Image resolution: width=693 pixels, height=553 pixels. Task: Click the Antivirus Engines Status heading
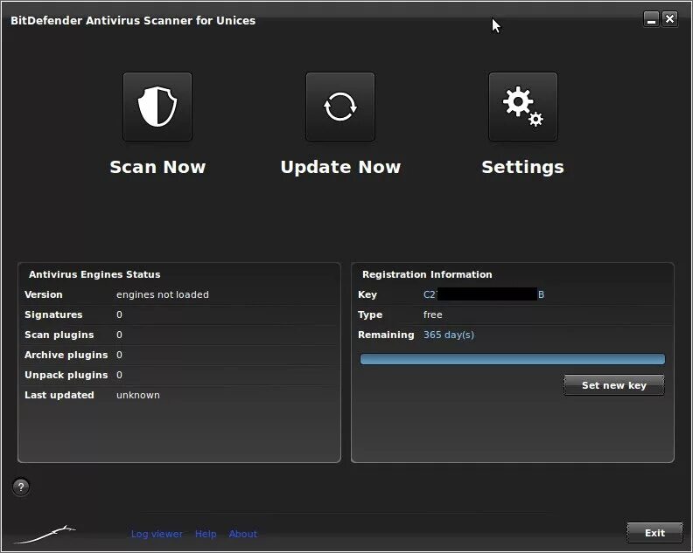[94, 274]
